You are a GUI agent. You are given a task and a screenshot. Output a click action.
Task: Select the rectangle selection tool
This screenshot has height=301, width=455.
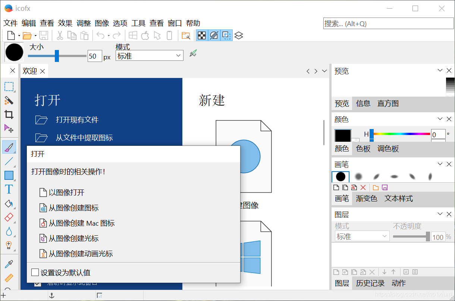(9, 87)
